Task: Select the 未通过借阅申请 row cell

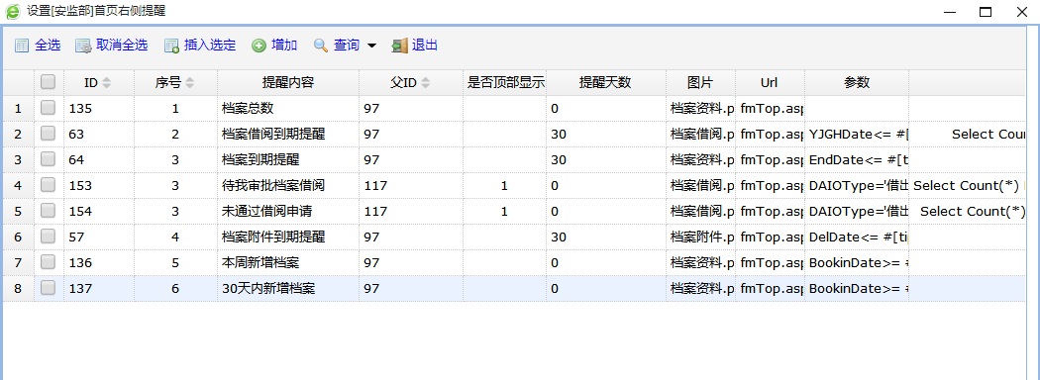Action: click(288, 212)
